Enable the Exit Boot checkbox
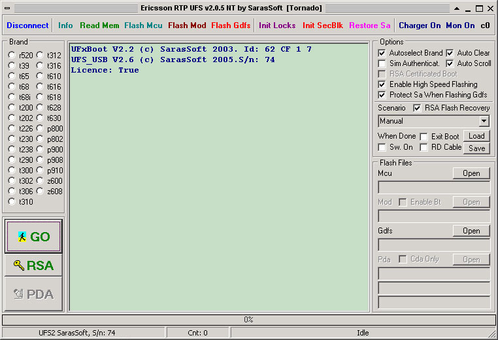Image resolution: width=498 pixels, height=340 pixels. coord(423,137)
